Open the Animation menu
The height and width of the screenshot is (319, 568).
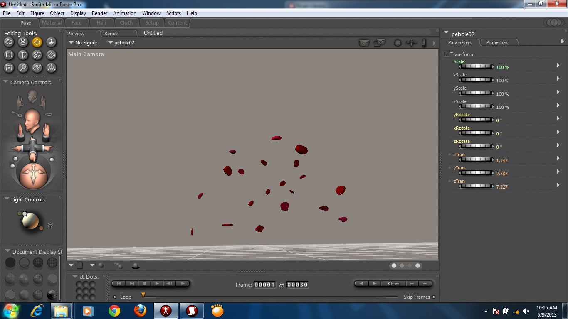(124, 13)
